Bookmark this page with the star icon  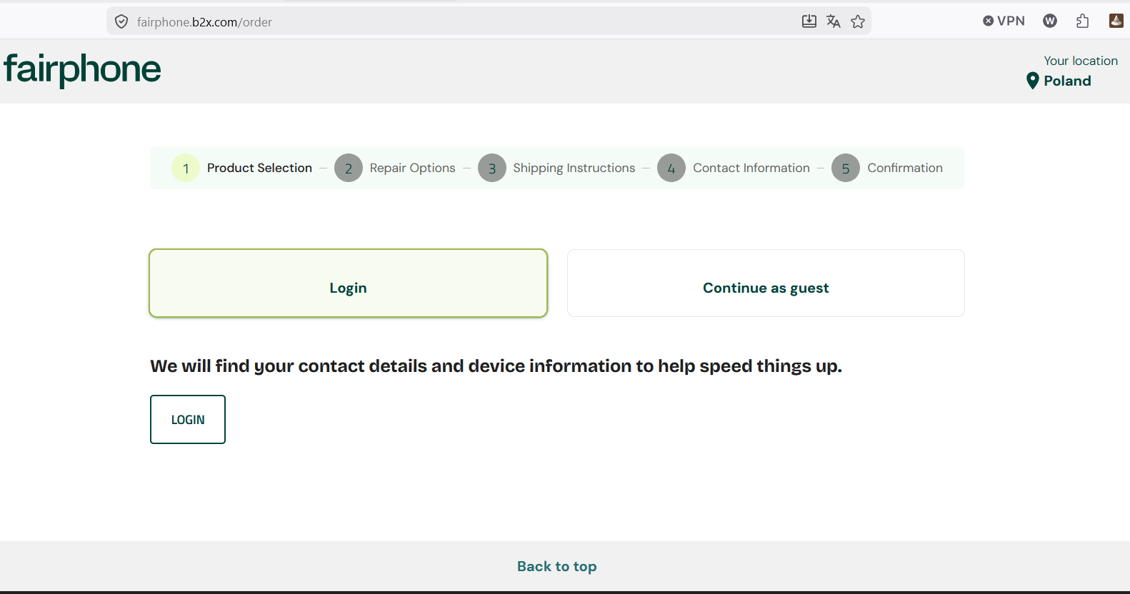click(858, 21)
